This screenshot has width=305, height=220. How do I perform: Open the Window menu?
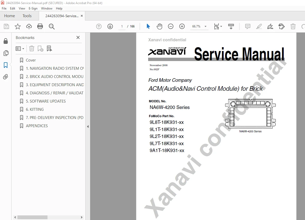click(x=47, y=8)
